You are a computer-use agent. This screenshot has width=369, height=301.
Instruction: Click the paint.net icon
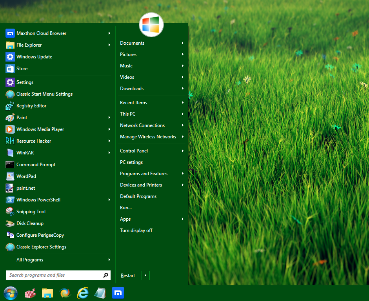click(x=10, y=188)
